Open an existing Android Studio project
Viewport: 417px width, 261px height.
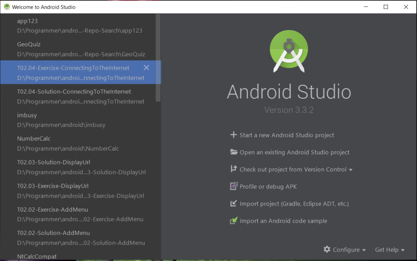coord(295,152)
